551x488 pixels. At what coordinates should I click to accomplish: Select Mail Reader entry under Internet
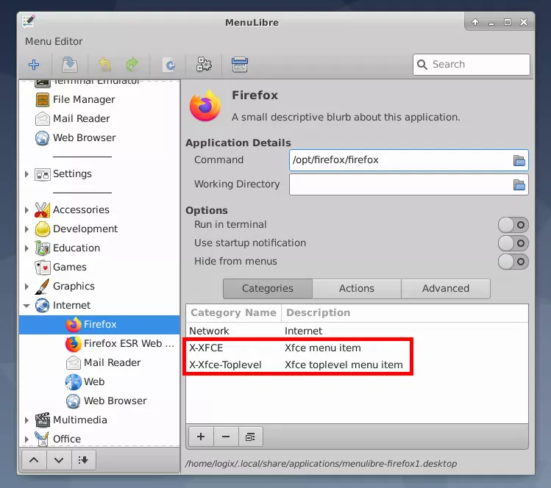(x=99, y=362)
